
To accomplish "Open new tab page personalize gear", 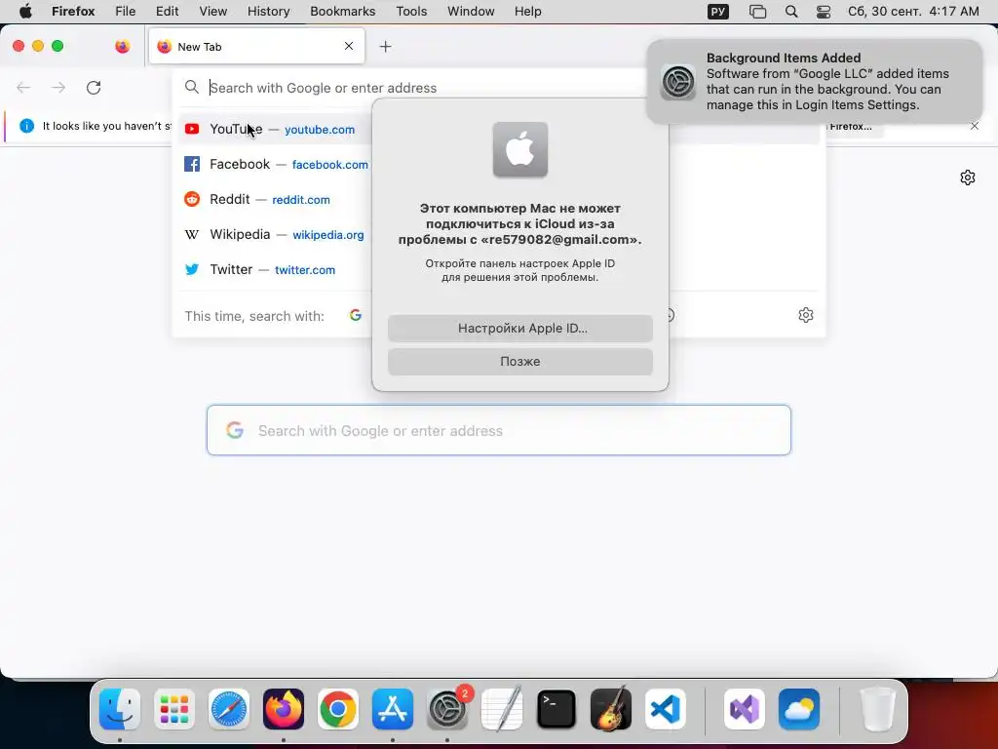I will click(968, 177).
